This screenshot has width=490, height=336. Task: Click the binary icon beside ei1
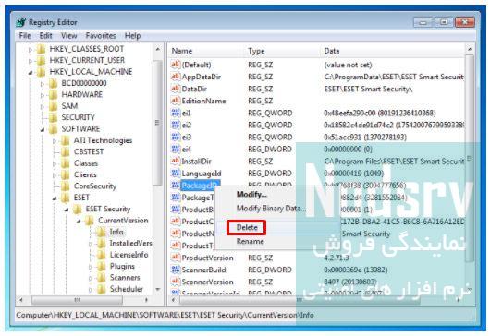click(176, 113)
